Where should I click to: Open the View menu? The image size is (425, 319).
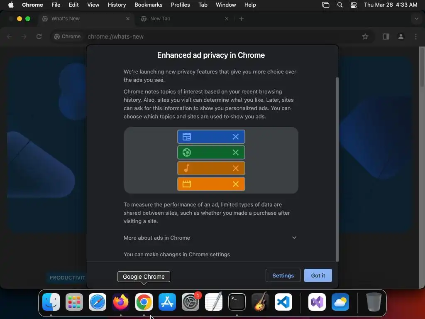point(93,5)
